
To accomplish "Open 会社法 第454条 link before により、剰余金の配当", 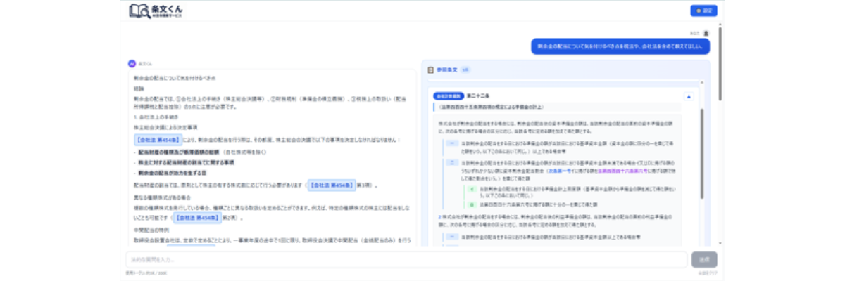I will pyautogui.click(x=158, y=140).
